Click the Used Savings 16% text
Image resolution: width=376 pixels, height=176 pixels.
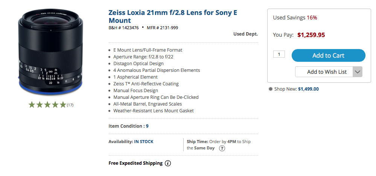click(295, 18)
